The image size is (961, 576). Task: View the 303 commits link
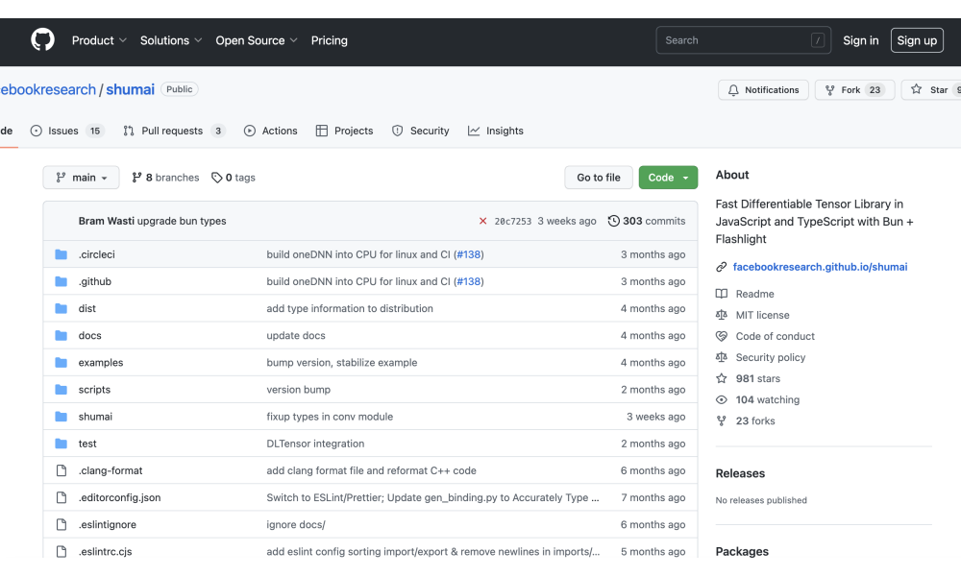click(647, 221)
